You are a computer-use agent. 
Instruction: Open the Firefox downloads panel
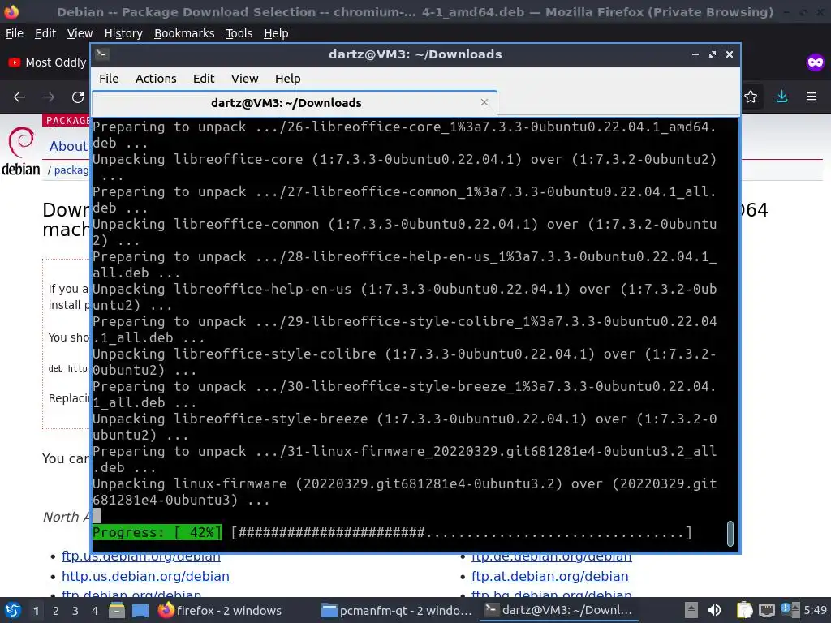coord(781,97)
